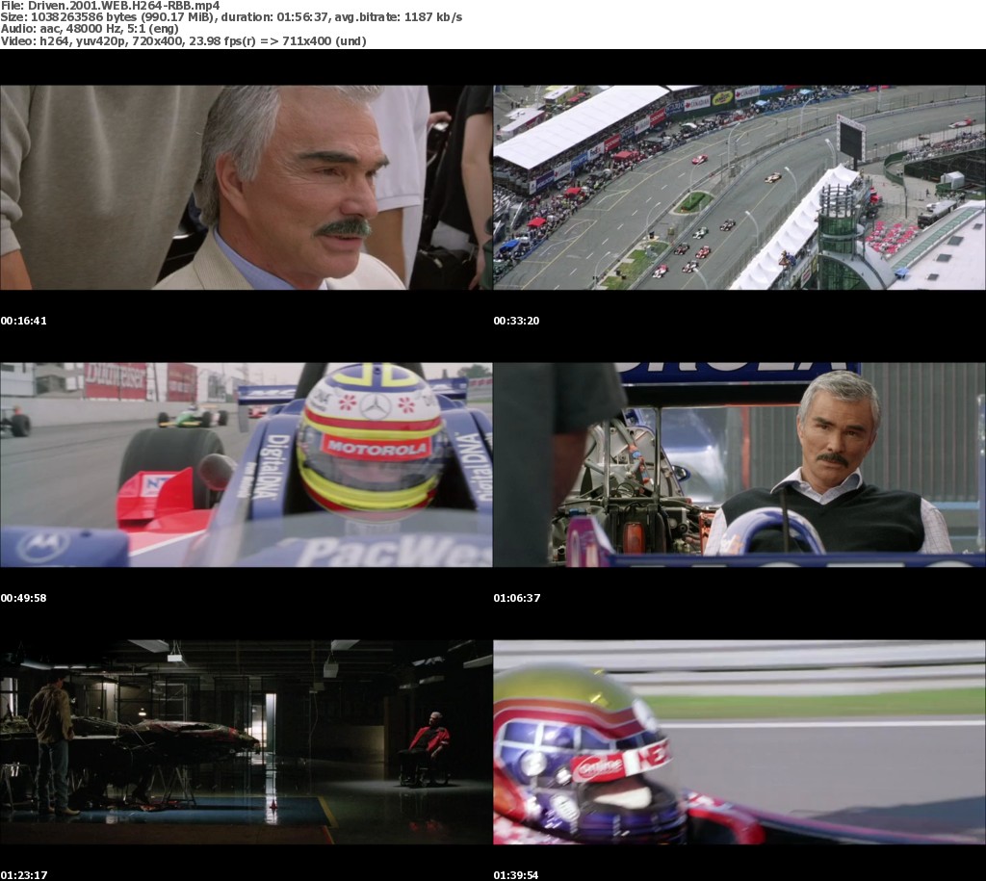Open the aerial racetrack thumbnail at 00:33:20
This screenshot has height=881, width=986.
(x=739, y=188)
